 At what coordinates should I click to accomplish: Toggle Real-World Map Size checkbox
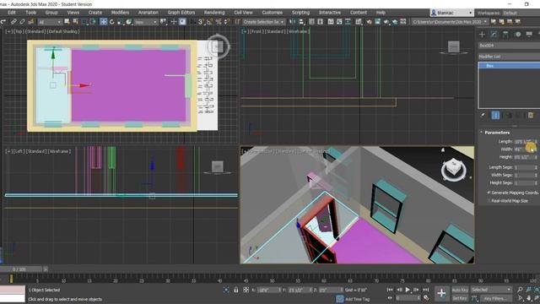[x=489, y=201]
